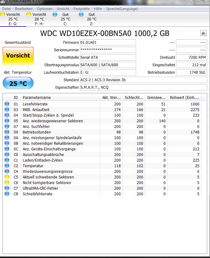Select the Nicht korrigierbare Sektoren text
The image size is (210, 258).
click(47, 183)
